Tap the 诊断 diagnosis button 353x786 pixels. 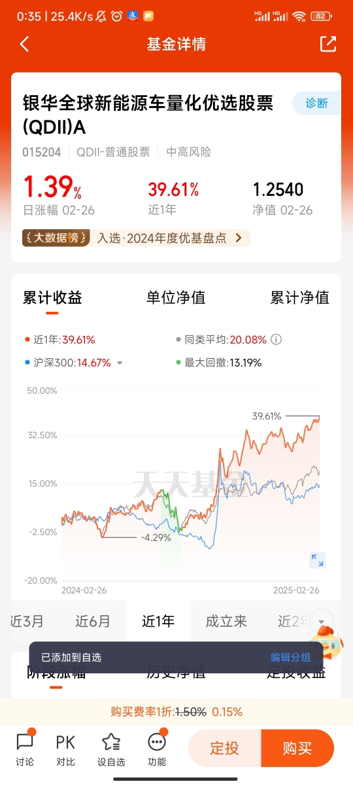pos(316,103)
